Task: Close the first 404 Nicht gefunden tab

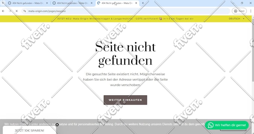Action: point(47,3)
